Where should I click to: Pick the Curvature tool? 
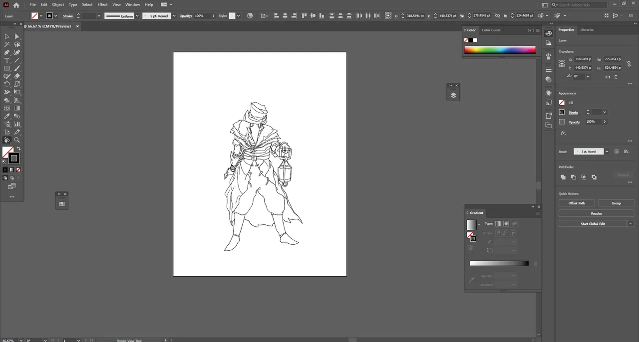pyautogui.click(x=17, y=52)
